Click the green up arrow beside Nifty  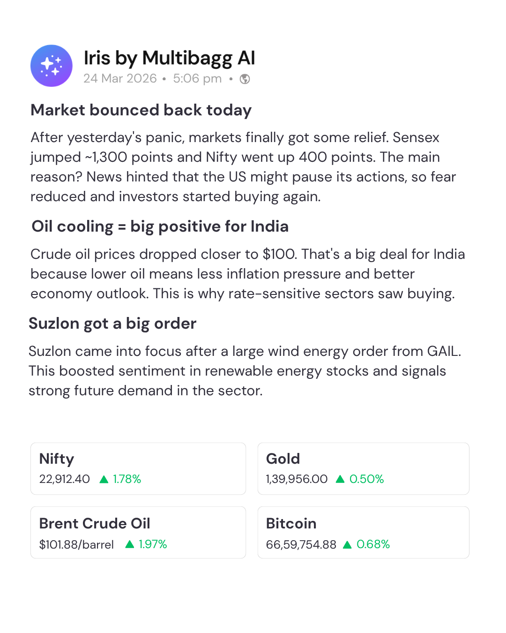tap(104, 479)
